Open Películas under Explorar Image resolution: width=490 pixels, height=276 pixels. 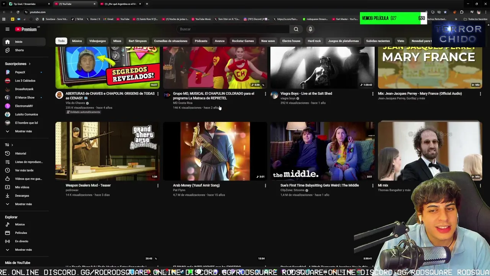pyautogui.click(x=24, y=233)
